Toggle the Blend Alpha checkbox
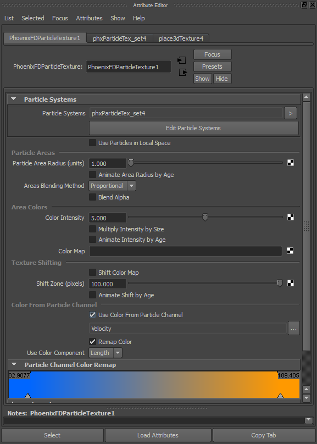The image size is (317, 444). point(92,197)
